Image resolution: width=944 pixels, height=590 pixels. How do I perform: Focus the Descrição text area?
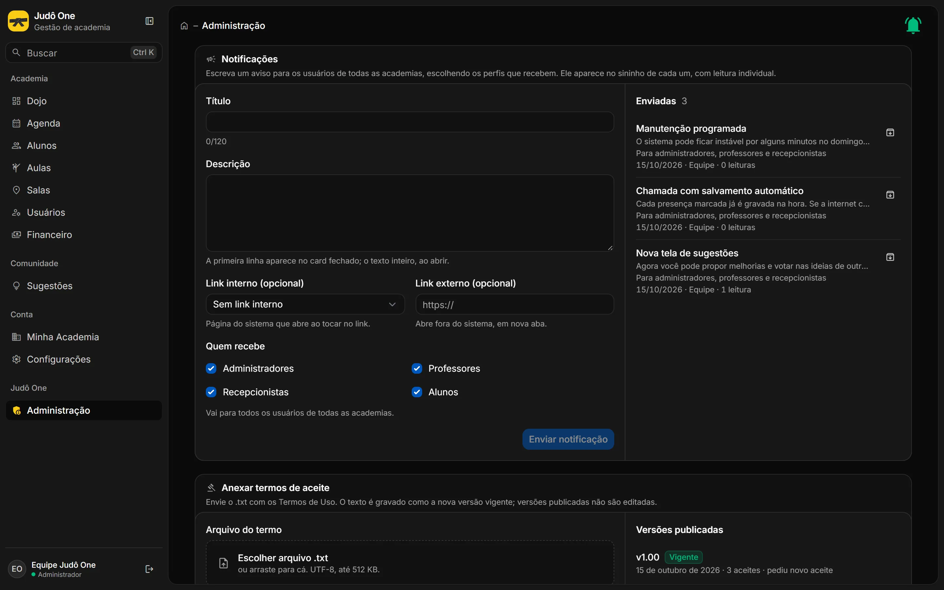[410, 213]
